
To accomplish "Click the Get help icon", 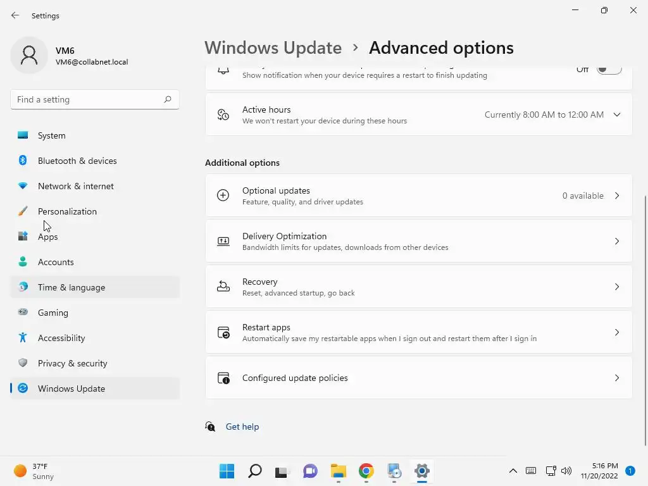I will click(x=210, y=426).
